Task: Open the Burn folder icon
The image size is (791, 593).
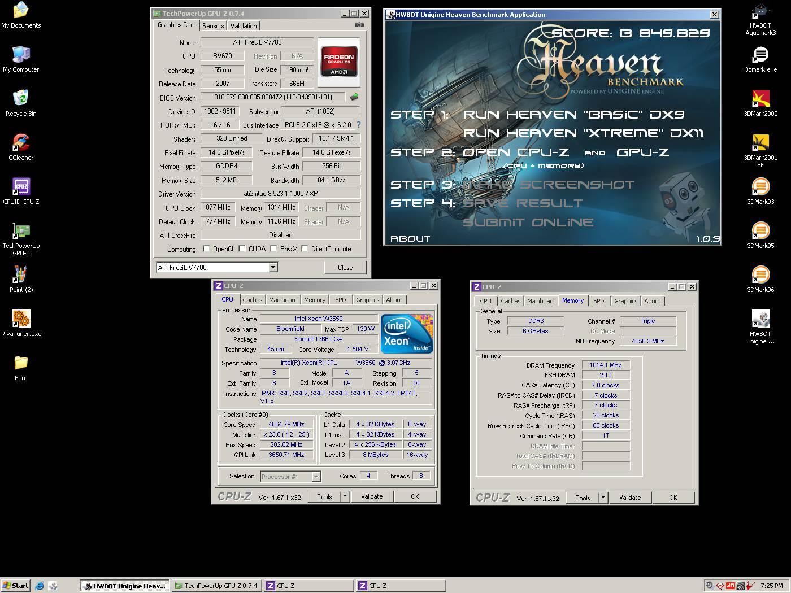Action: pos(21,368)
